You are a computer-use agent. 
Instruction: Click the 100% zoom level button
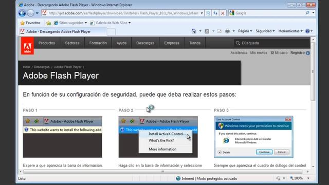[x=296, y=178]
